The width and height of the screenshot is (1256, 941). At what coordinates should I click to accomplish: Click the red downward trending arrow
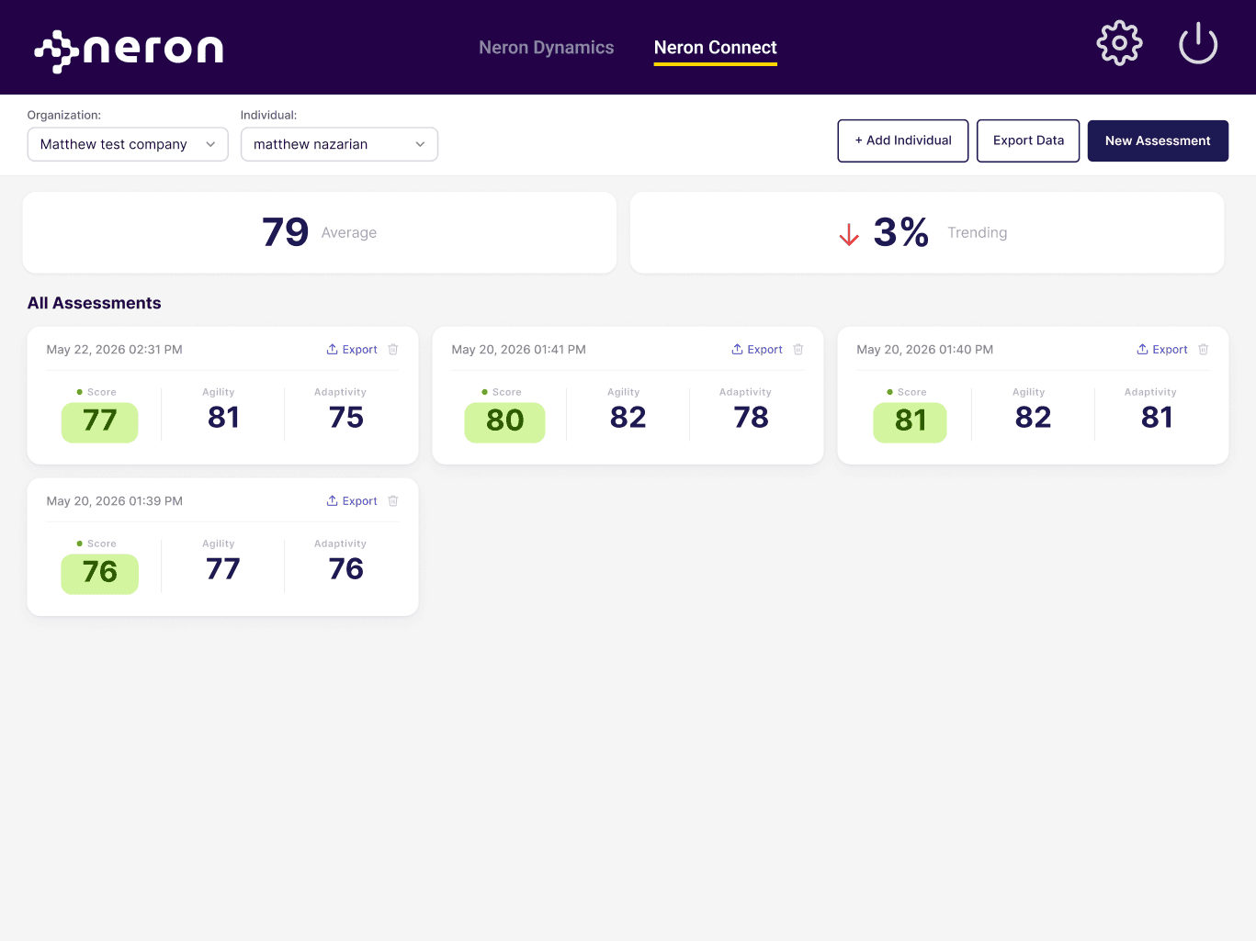pyautogui.click(x=849, y=234)
